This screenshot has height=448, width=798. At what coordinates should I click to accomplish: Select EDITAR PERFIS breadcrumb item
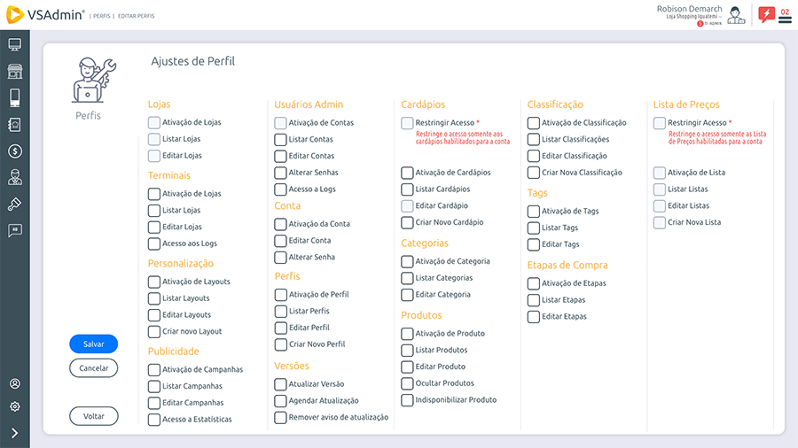136,16
